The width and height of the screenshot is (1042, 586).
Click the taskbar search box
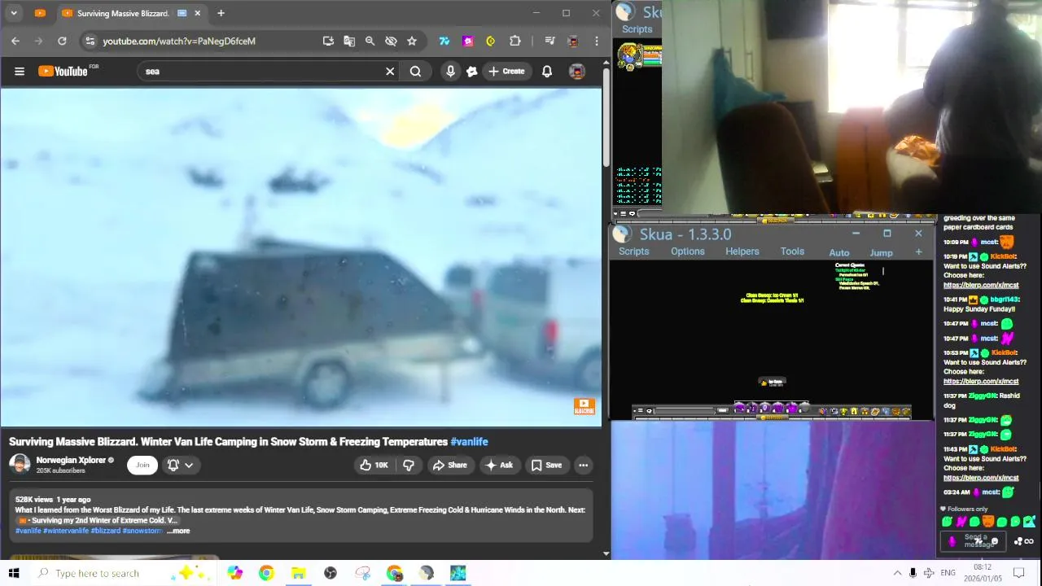(x=122, y=573)
